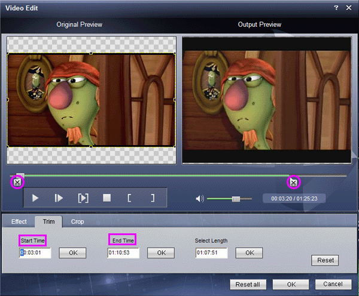Image resolution: width=359 pixels, height=296 pixels.
Task: Confirm Select Length with its OK button
Action: [x=249, y=253]
